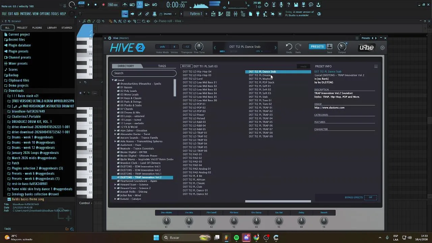Screen dimensions: 432x243
Task: Select preset DST TI2 LD Lord
Action: point(193,79)
